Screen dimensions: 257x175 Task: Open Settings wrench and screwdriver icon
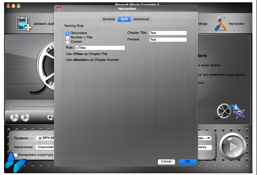(x=220, y=24)
